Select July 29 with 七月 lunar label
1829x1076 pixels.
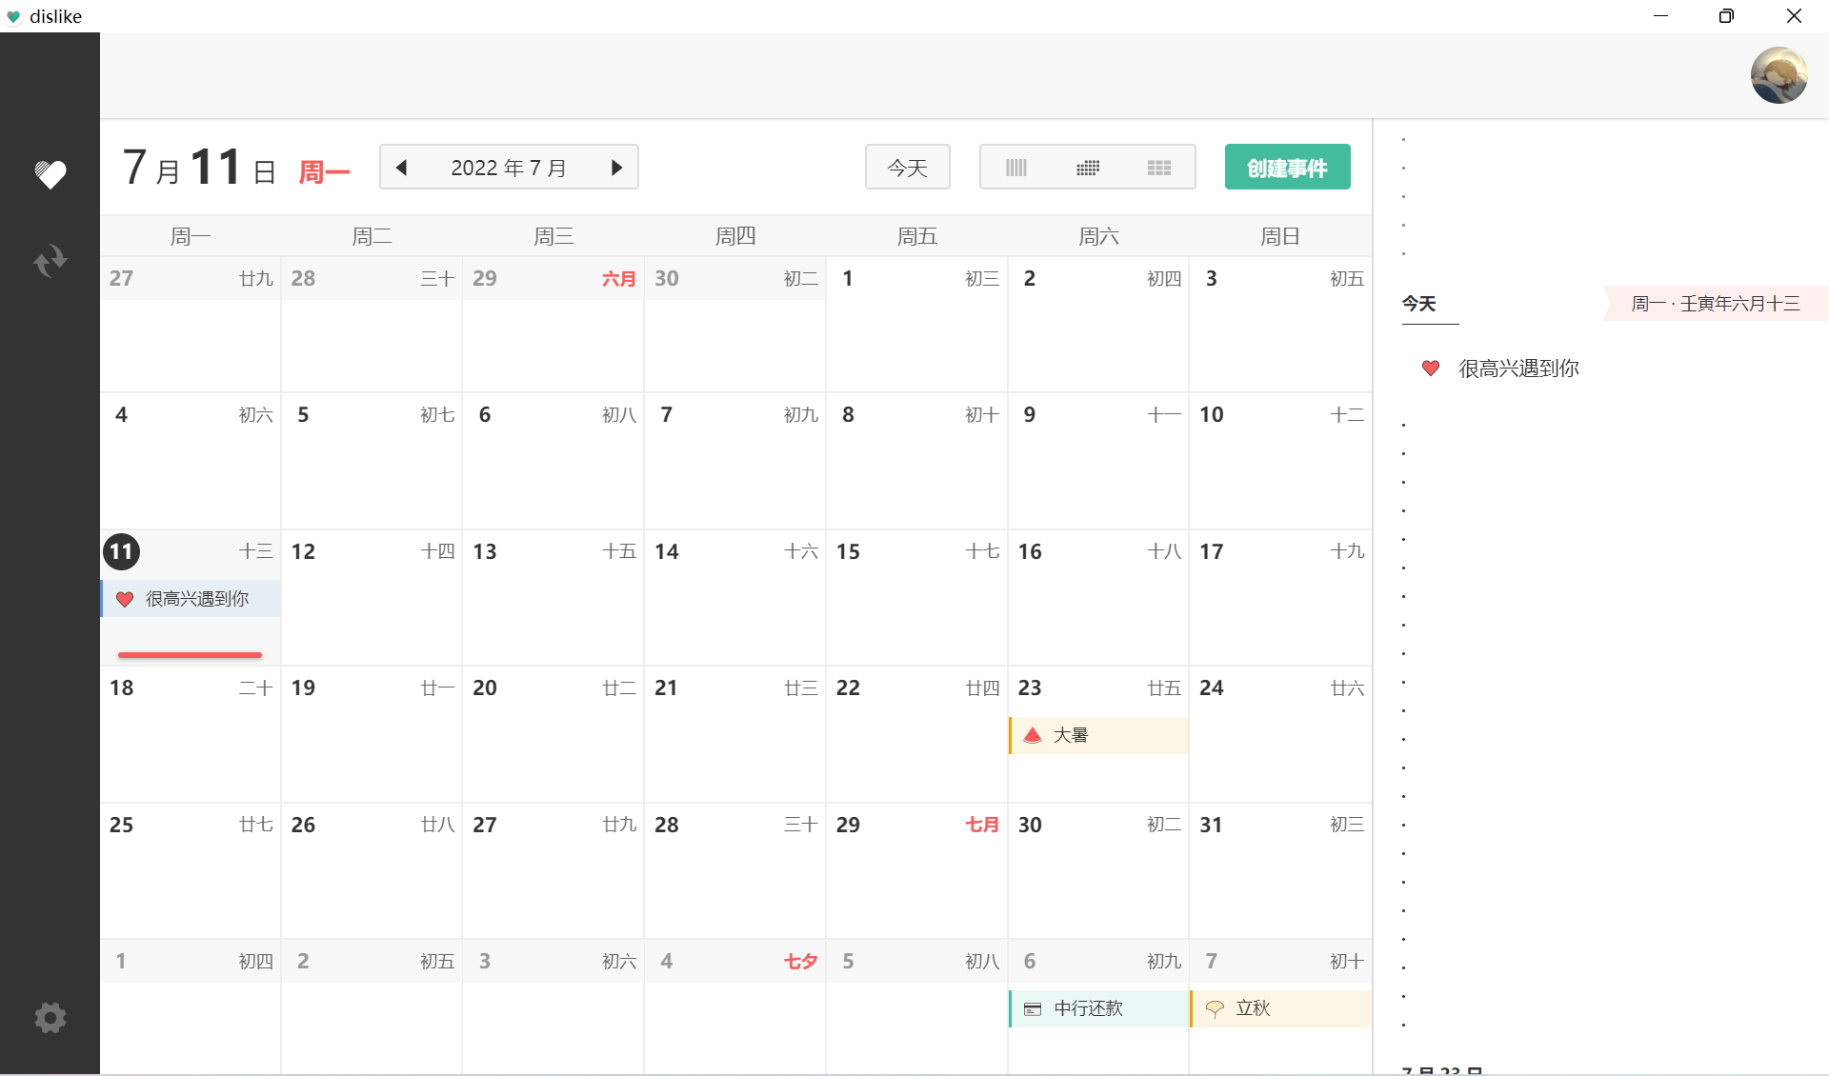[916, 870]
